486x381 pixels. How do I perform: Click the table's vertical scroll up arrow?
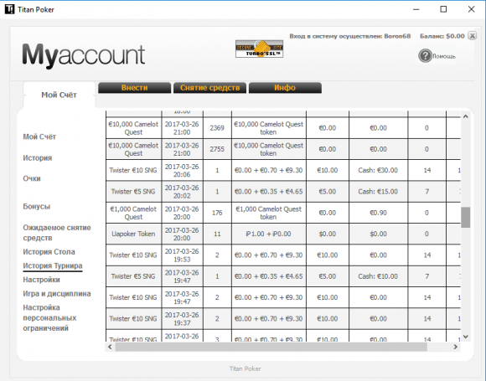click(465, 116)
